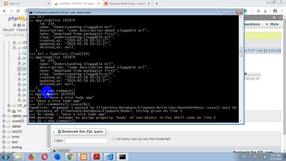Click the cmd window scroll up arrow

coord(241,17)
